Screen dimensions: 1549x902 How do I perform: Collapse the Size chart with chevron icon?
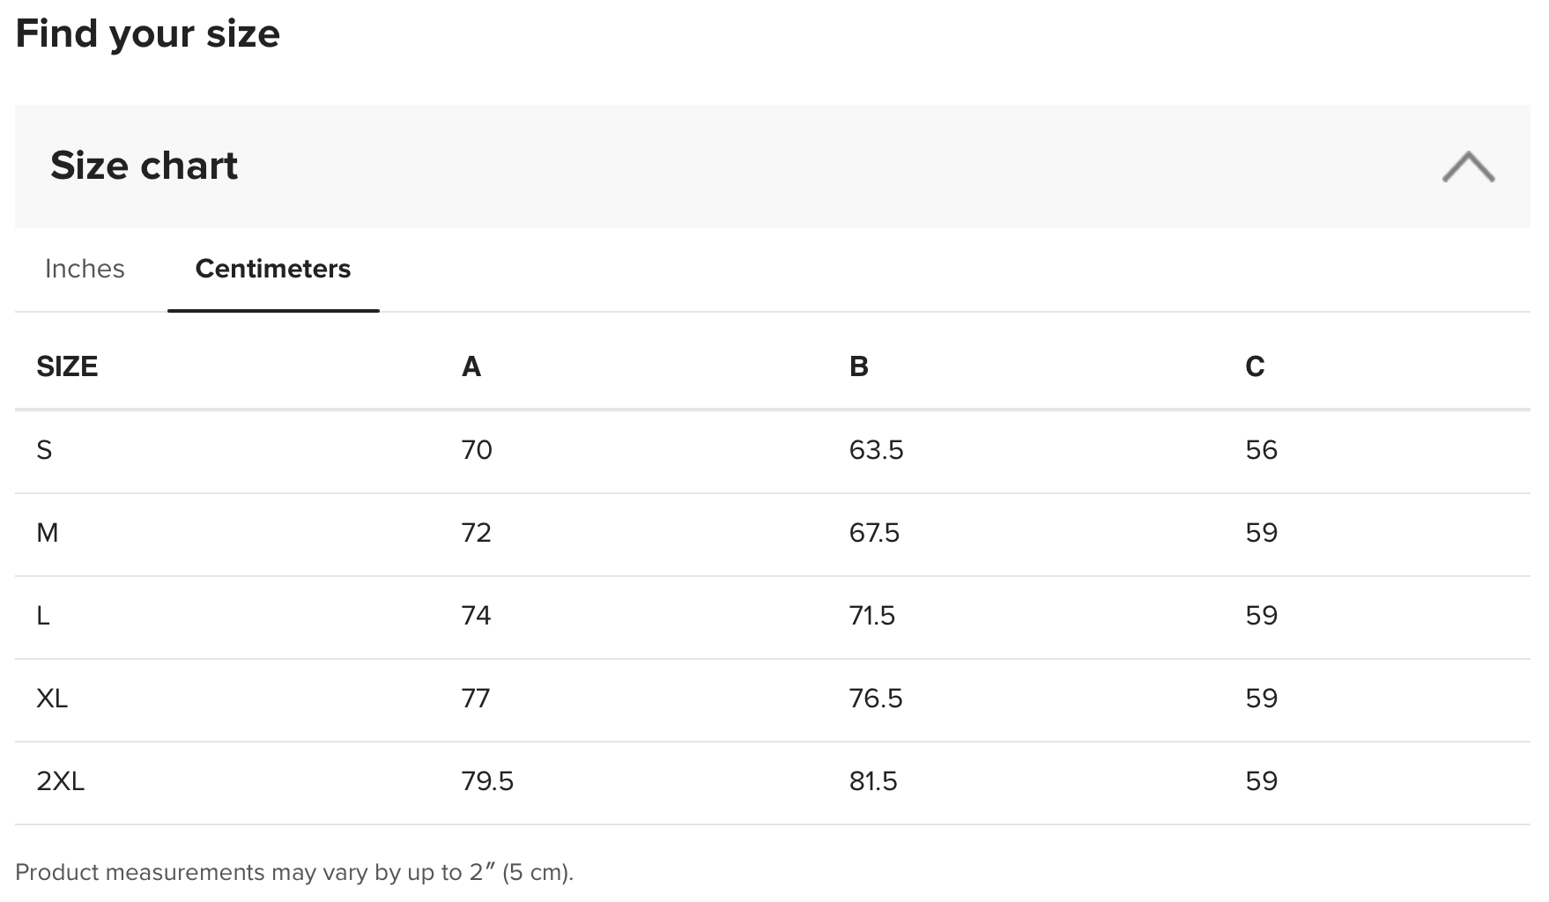pos(1468,166)
